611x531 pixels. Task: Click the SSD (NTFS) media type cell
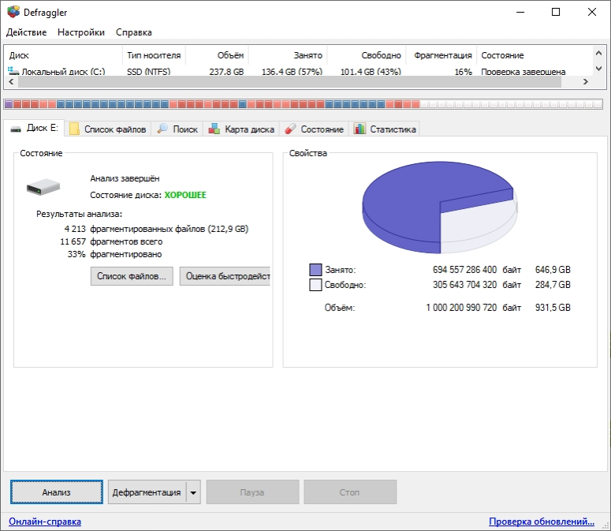pyautogui.click(x=148, y=72)
